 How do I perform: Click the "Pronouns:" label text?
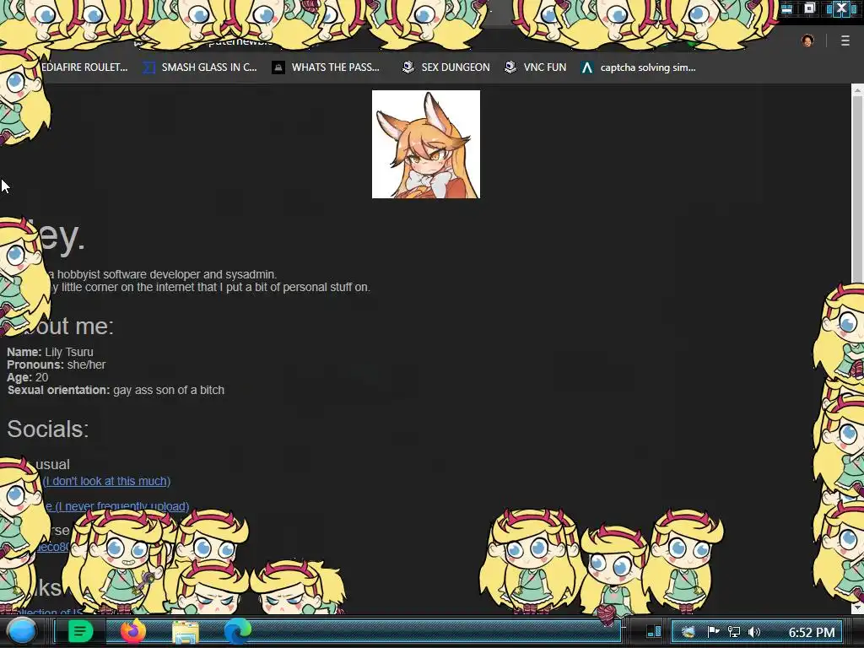(x=35, y=364)
